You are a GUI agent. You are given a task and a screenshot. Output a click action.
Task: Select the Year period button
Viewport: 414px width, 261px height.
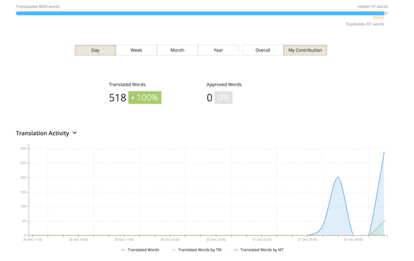pos(218,50)
